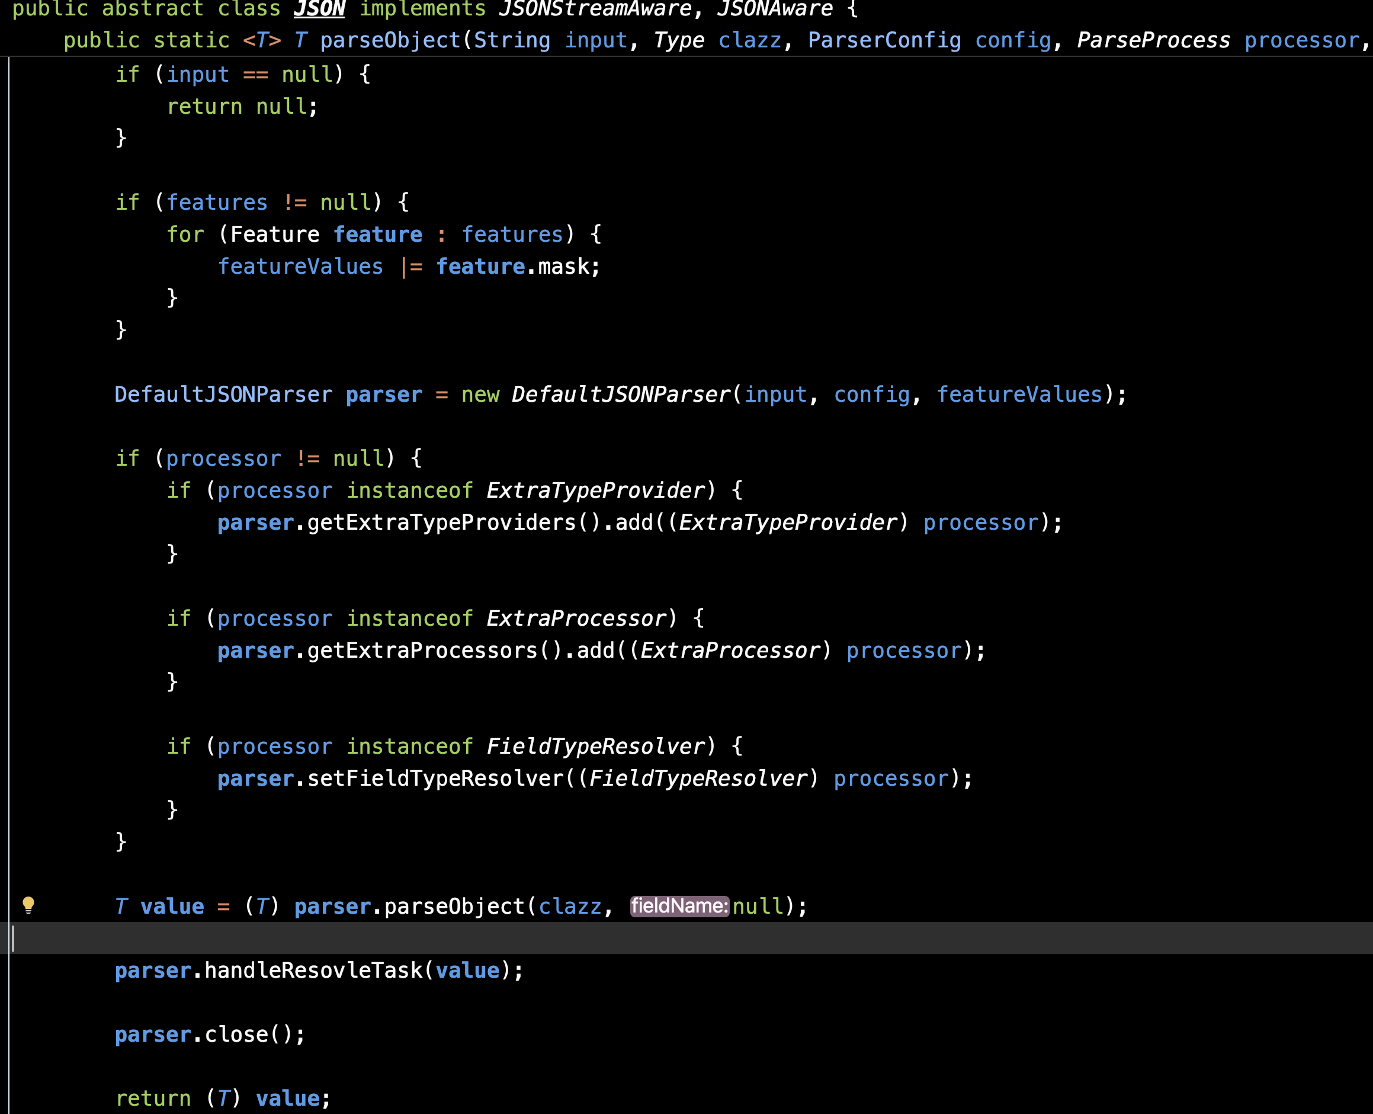Click the yellow lightbulb intention icon

coord(28,905)
